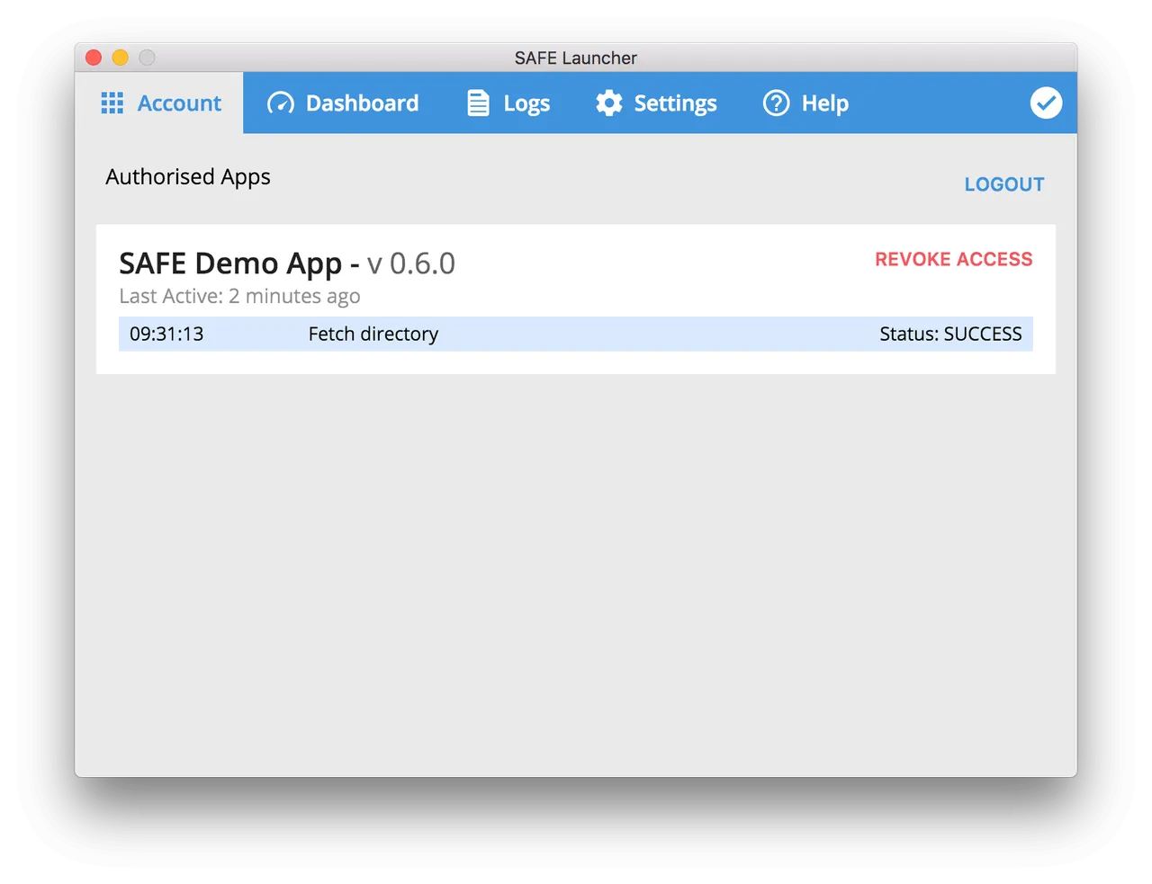Open the Help tab
This screenshot has width=1152, height=884.
tap(805, 103)
